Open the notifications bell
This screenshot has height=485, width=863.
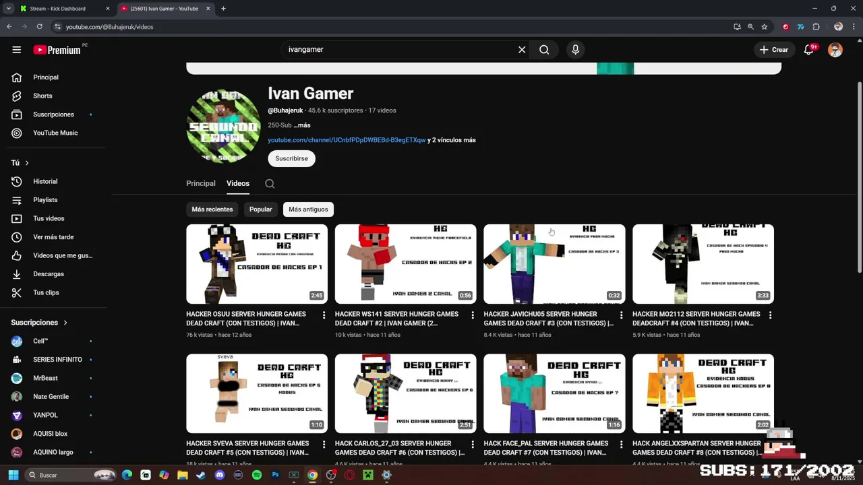(x=809, y=50)
